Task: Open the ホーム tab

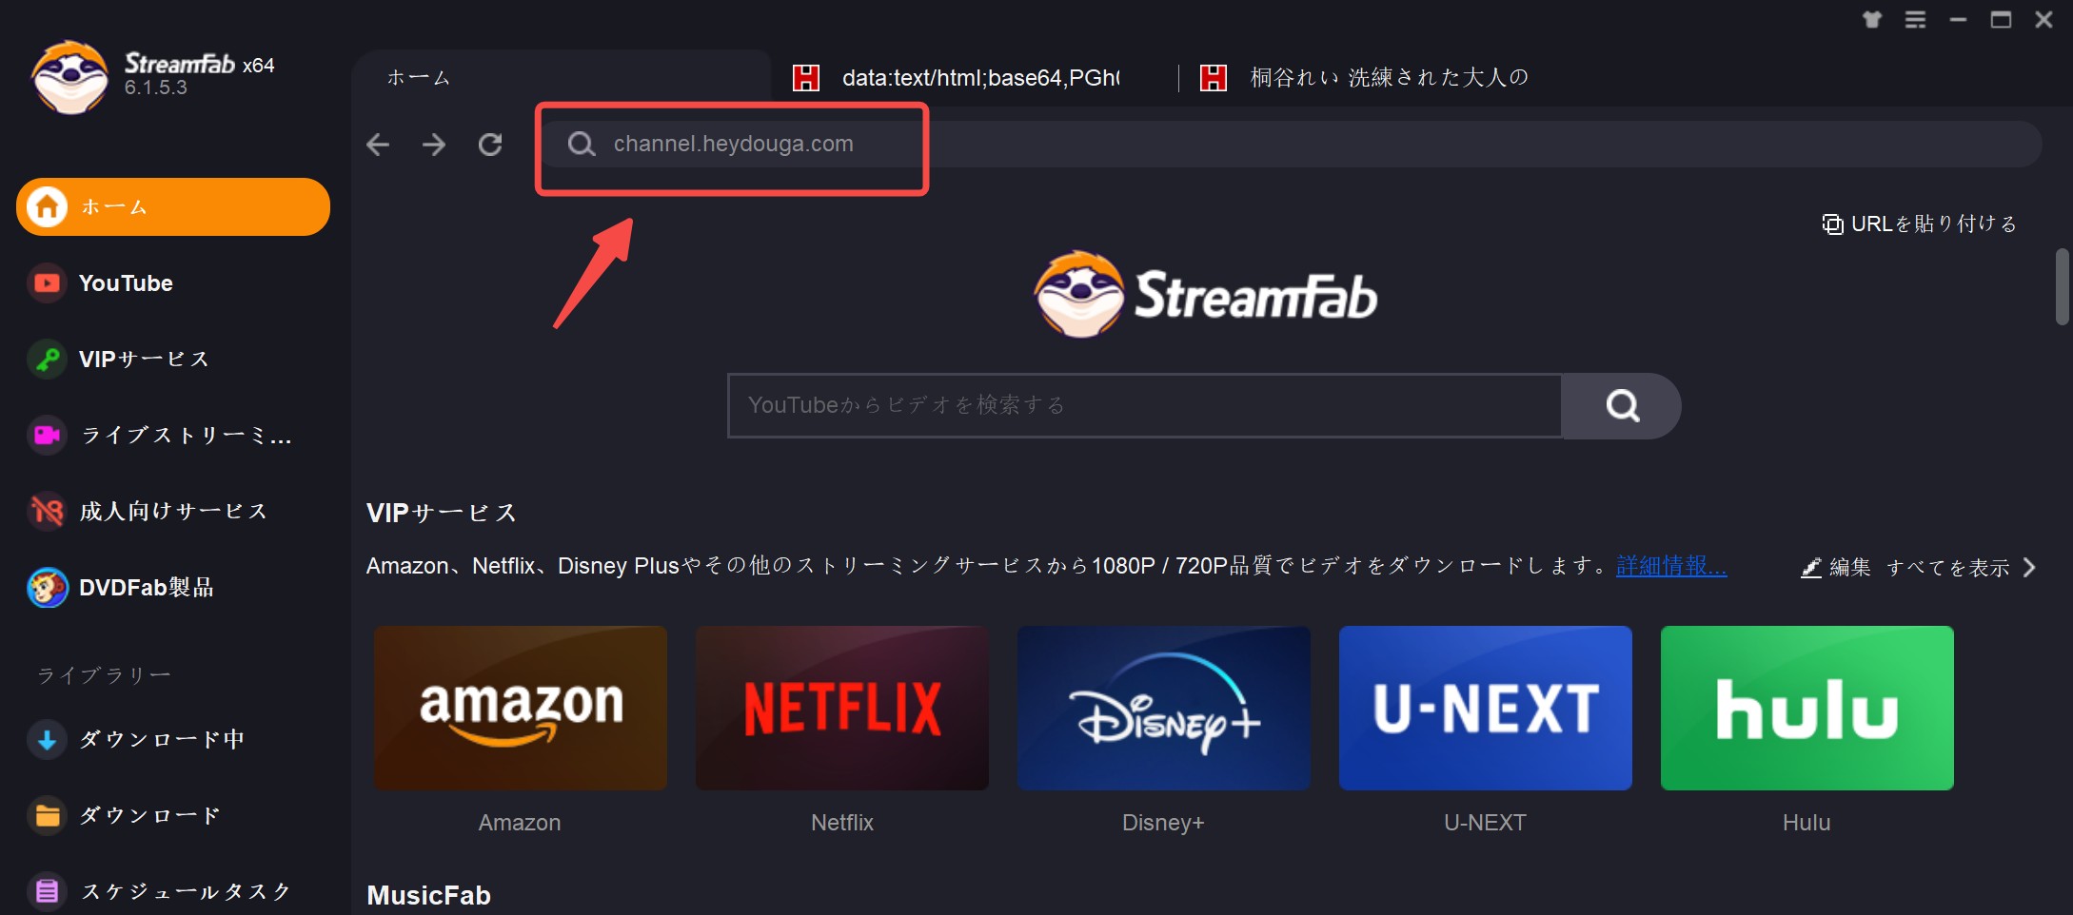Action: pos(562,77)
